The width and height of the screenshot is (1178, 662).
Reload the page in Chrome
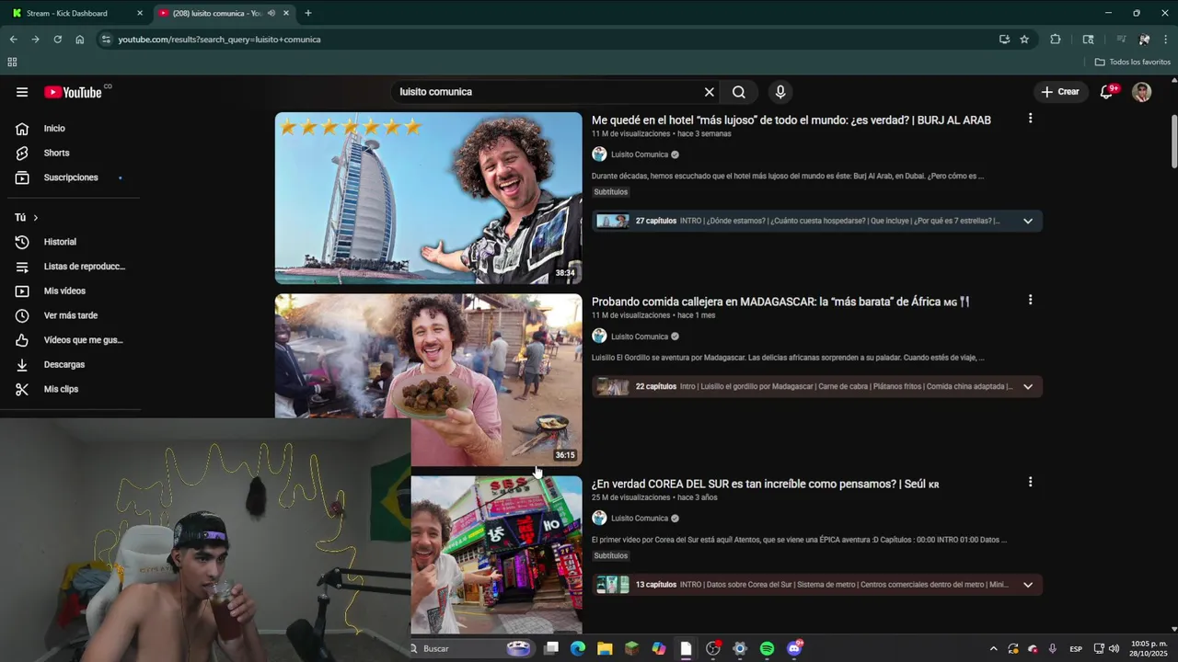(x=57, y=40)
